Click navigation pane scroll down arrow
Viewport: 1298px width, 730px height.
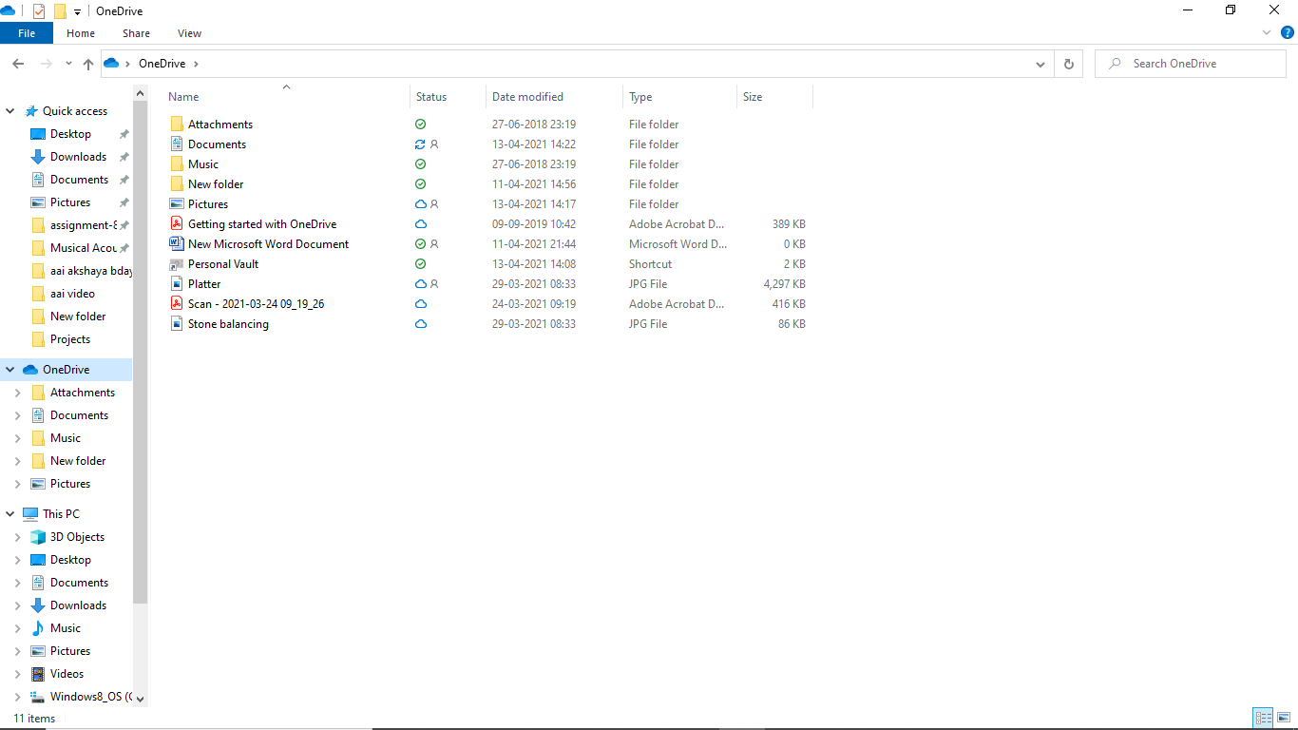[x=141, y=699]
